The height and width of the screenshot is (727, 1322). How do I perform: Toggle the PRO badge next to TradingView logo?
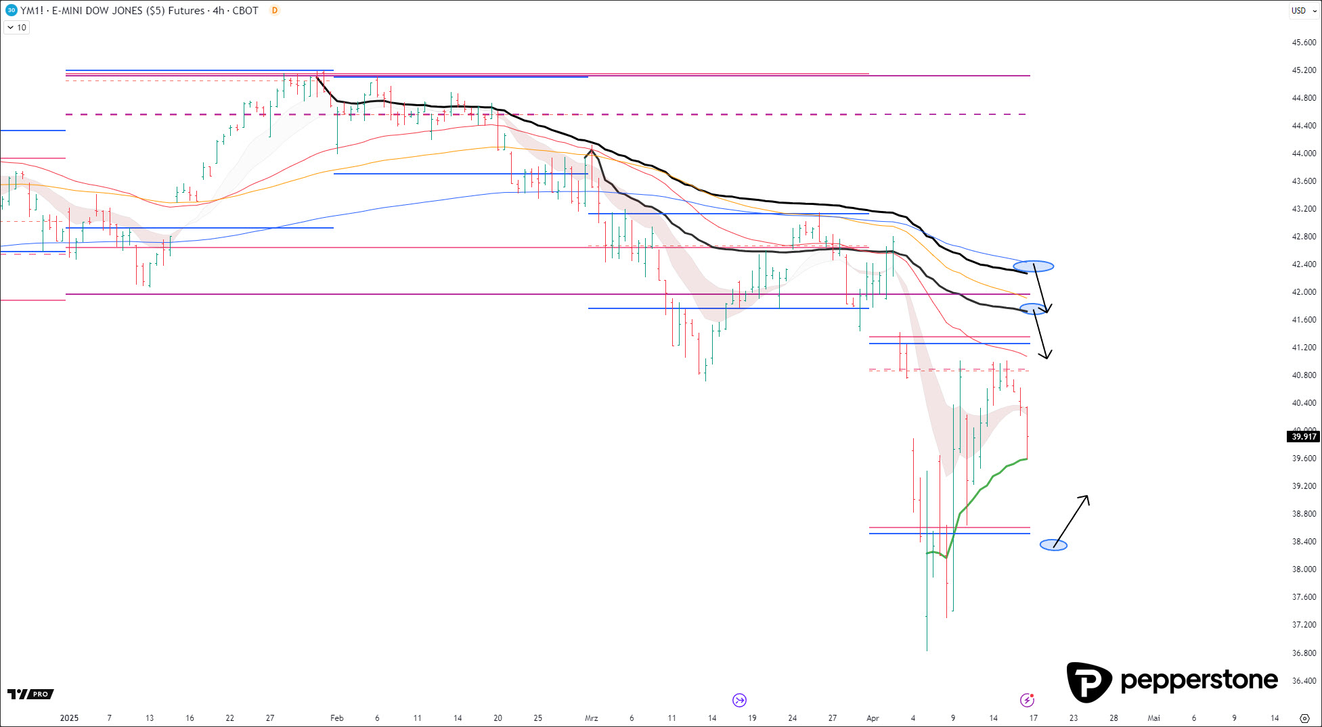point(39,694)
